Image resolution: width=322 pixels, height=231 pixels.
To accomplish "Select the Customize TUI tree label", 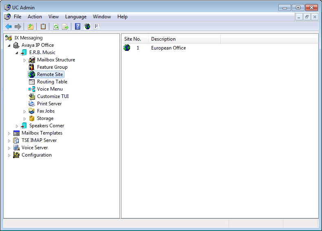I will 53,96.
